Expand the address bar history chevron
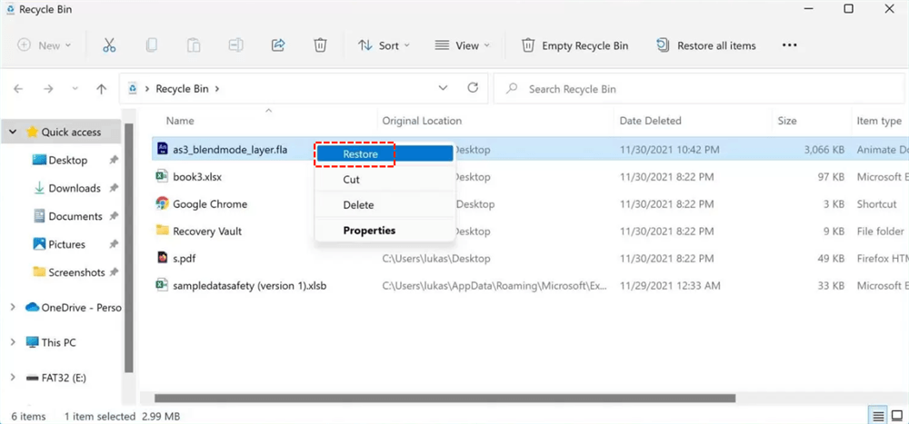The height and width of the screenshot is (424, 909). [443, 89]
